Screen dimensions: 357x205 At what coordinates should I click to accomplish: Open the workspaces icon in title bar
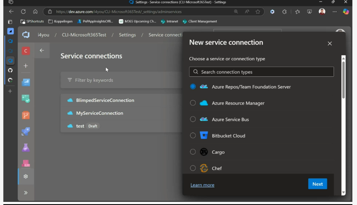(11, 2)
